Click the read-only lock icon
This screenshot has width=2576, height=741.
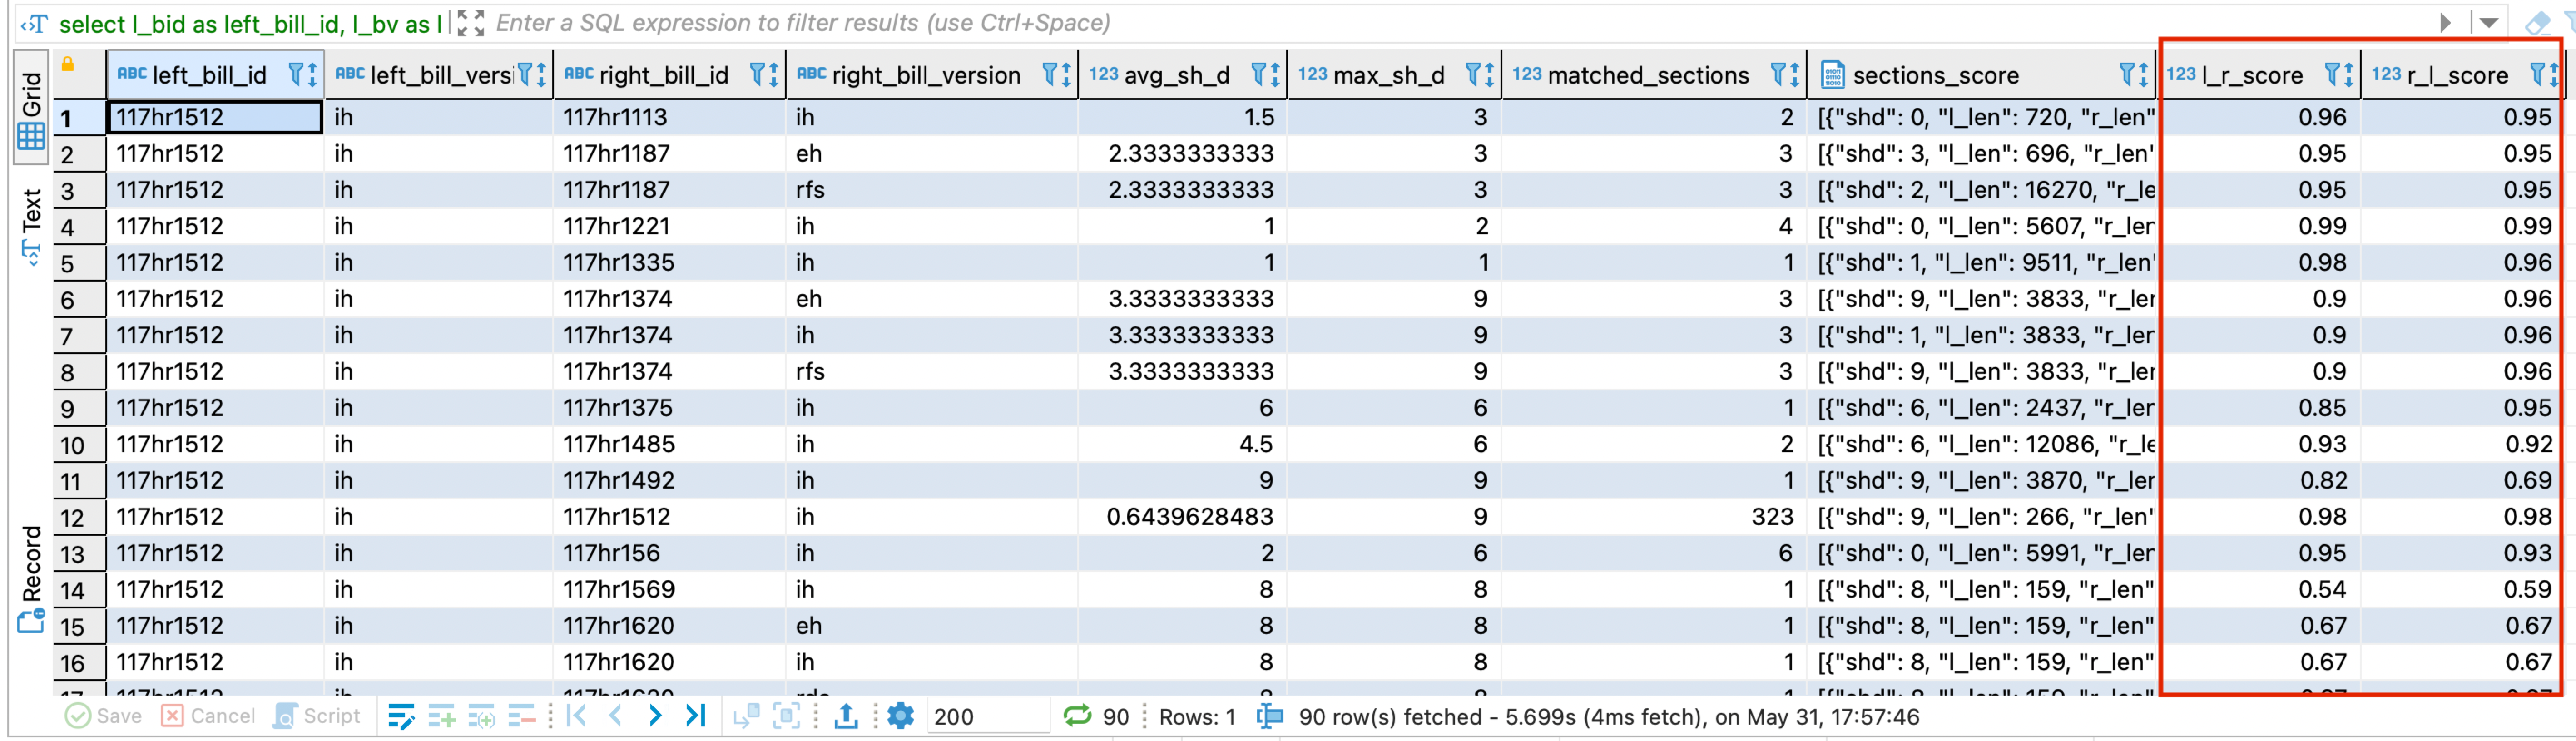click(x=68, y=65)
